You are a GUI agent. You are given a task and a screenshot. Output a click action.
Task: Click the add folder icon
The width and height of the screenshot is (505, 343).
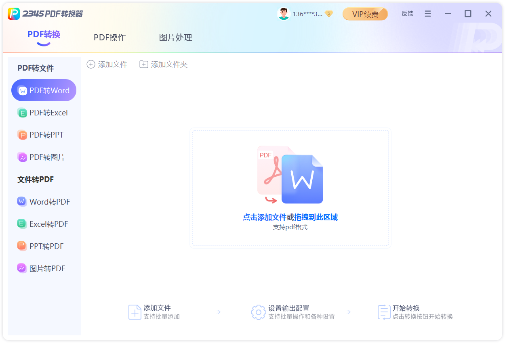(144, 64)
